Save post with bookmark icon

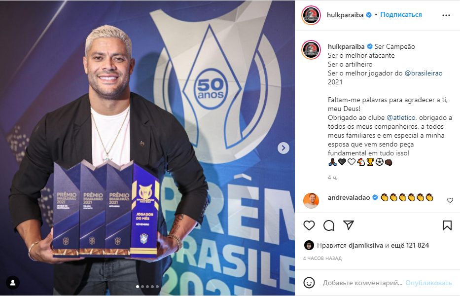coord(447,225)
